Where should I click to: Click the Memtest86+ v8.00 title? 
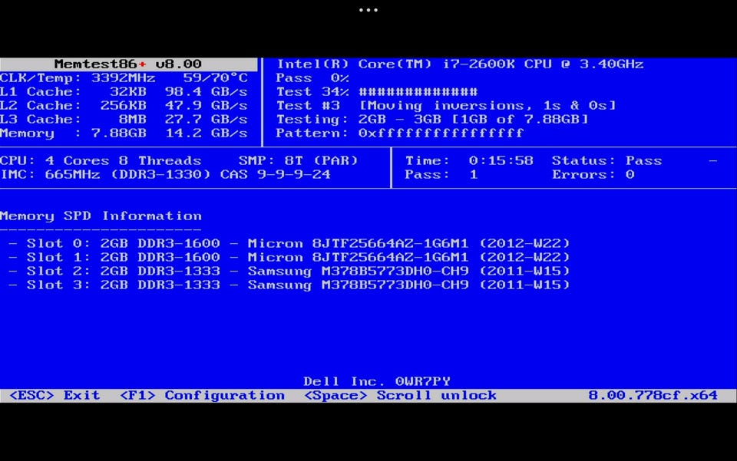pos(128,64)
